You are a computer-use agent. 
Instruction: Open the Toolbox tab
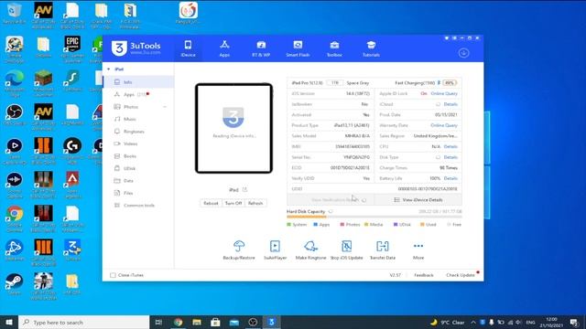pyautogui.click(x=334, y=48)
